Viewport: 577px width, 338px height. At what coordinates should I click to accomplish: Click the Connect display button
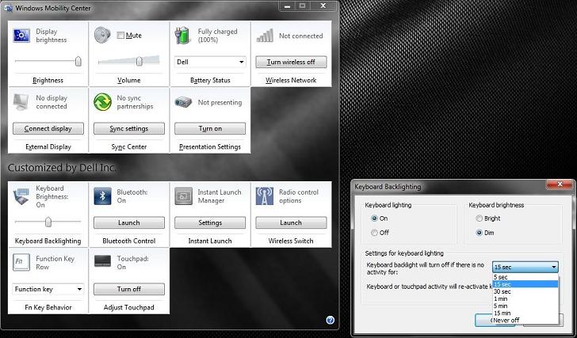coord(48,128)
